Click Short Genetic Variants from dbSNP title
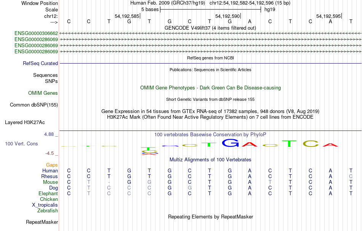This screenshot has width=362, height=231. 210,99
